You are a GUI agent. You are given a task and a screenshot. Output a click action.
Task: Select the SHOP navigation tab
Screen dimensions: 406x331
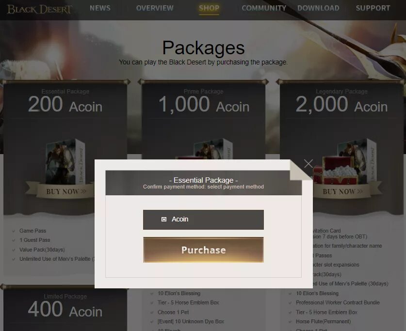click(x=209, y=8)
